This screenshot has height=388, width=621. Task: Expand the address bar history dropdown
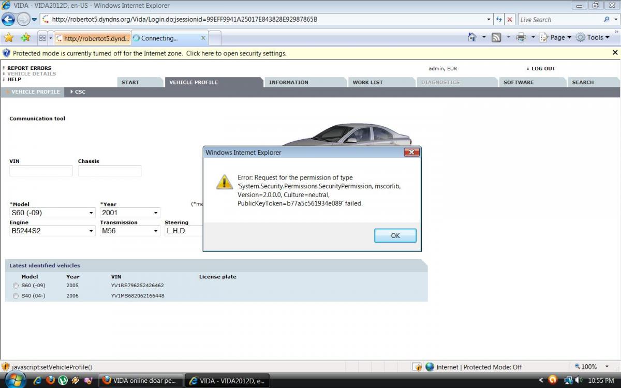pyautogui.click(x=489, y=20)
